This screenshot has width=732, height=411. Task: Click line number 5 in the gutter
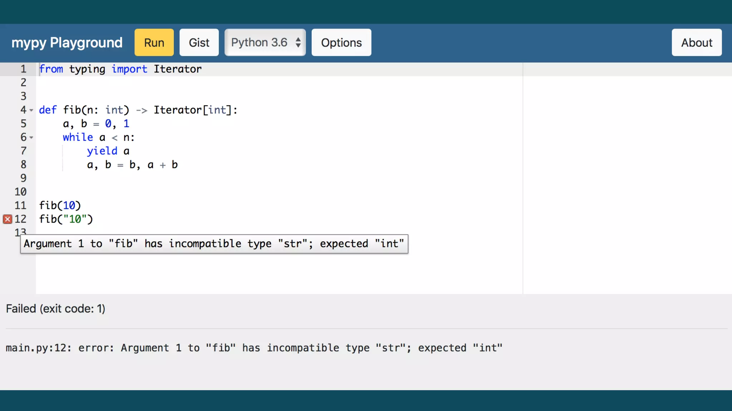pyautogui.click(x=23, y=123)
